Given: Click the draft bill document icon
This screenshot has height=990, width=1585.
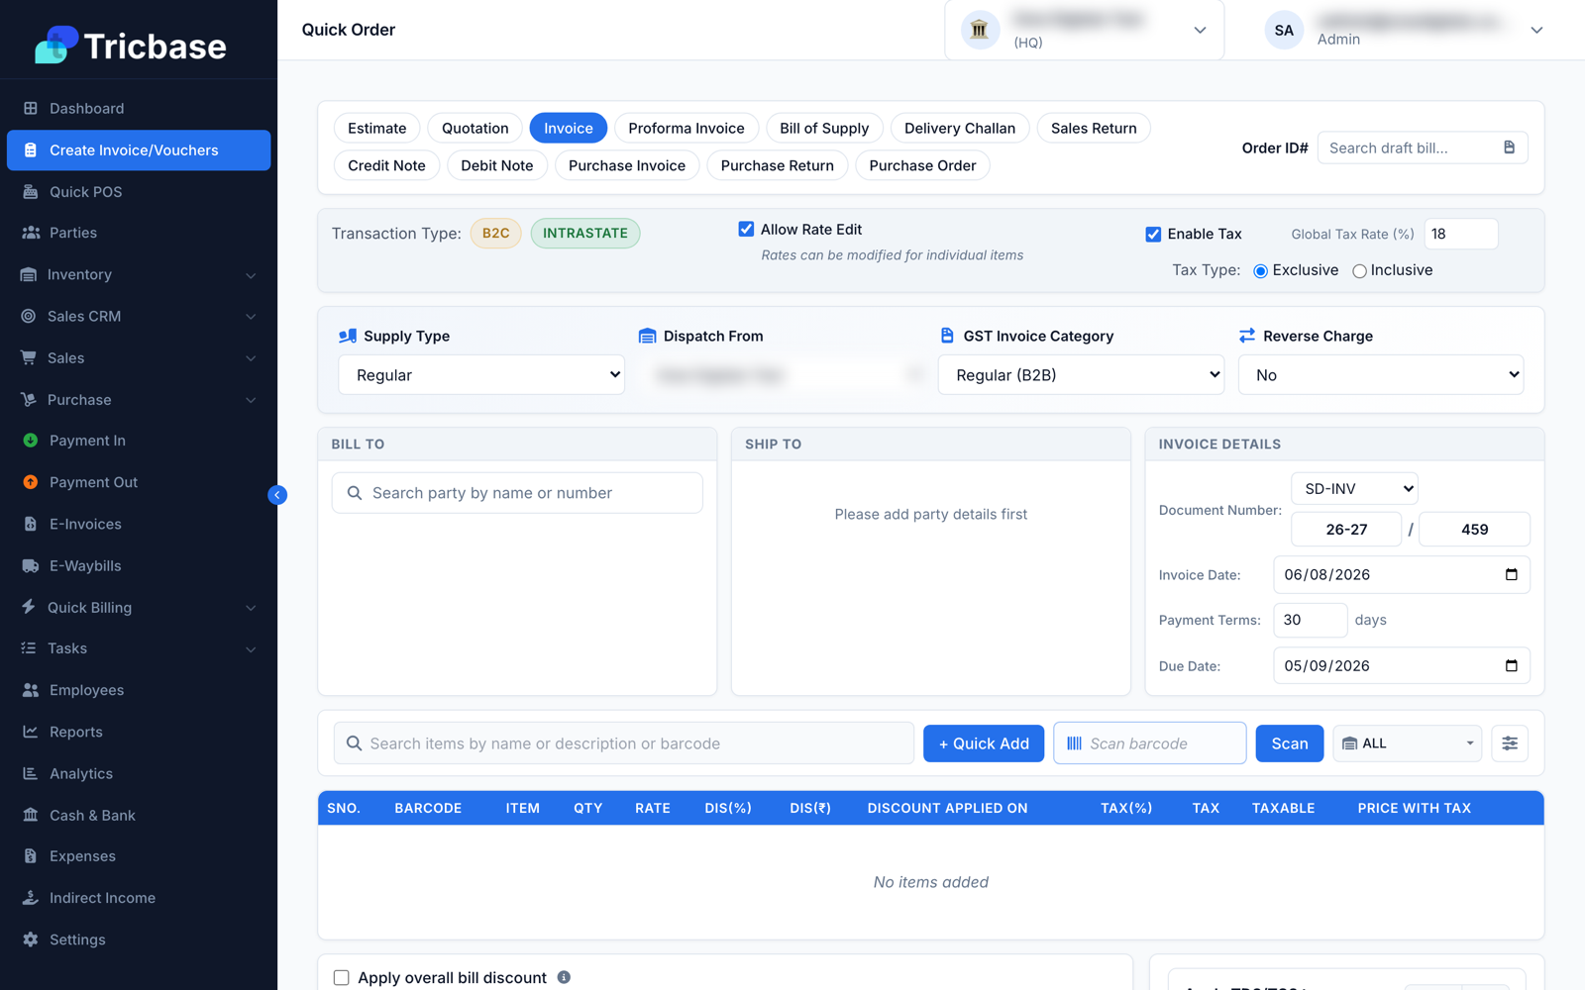Looking at the screenshot, I should coord(1509,148).
